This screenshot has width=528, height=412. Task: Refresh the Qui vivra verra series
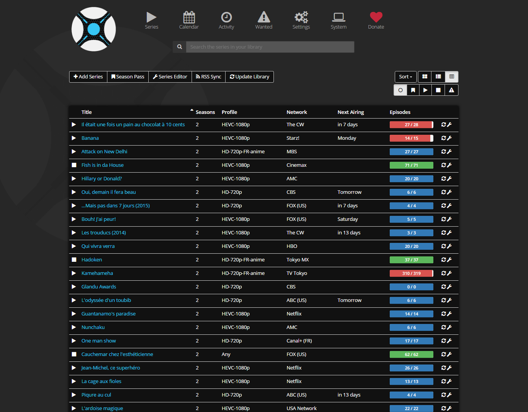point(443,246)
